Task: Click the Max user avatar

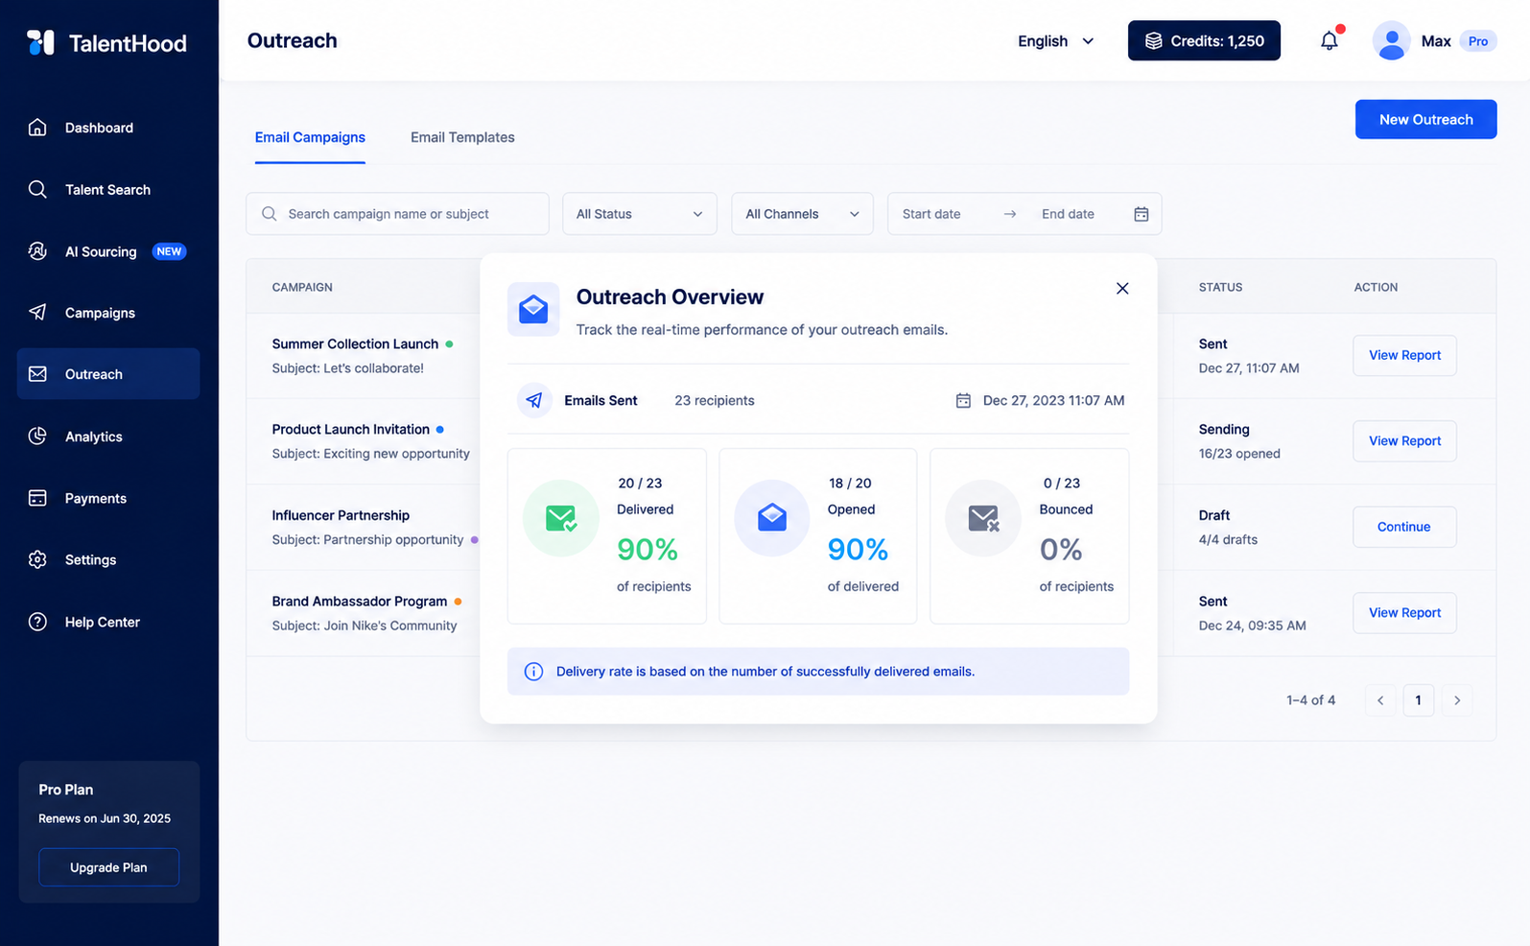Action: coord(1391,41)
